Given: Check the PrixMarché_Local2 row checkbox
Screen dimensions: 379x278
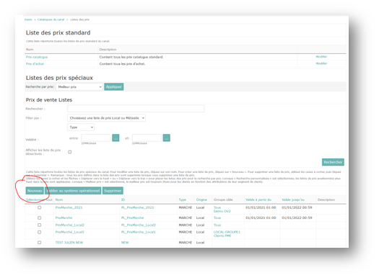Looking at the screenshot, I should [40, 225].
